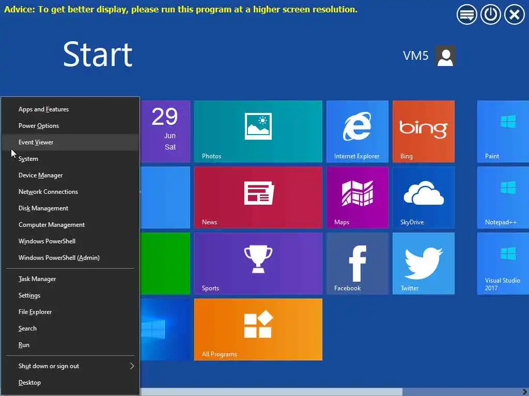Open the Twitter tile
Screen dimensions: 529x396
[x=424, y=263]
